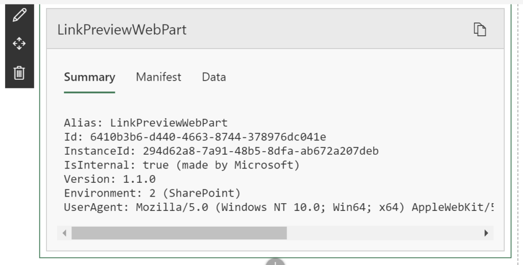The height and width of the screenshot is (265, 523).
Task: Delete the web part with trash icon
Action: pyautogui.click(x=19, y=73)
